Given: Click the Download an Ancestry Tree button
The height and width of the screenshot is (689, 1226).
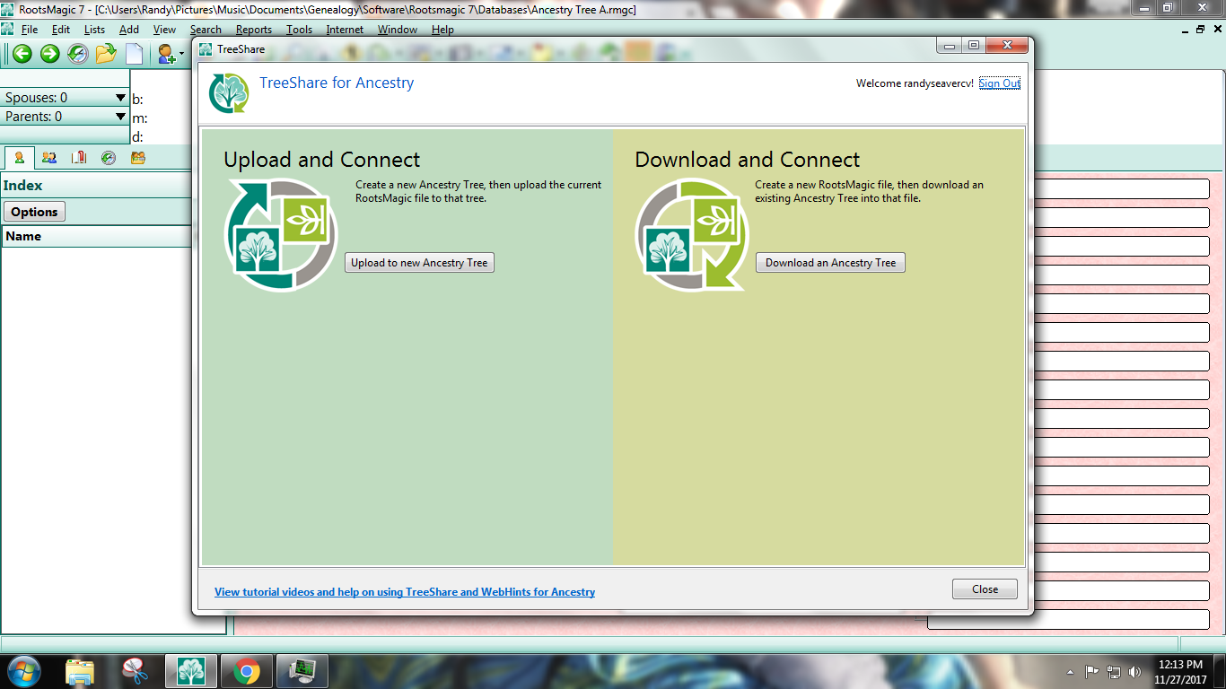Looking at the screenshot, I should (830, 263).
